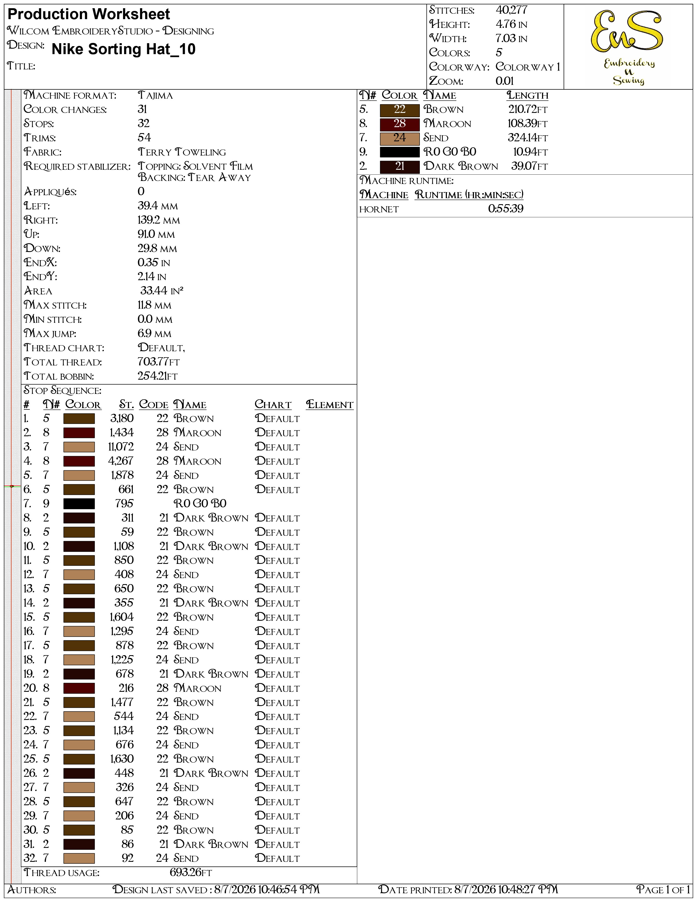Viewport: 697px width, 902px height.
Task: Click the trims value "54"
Action: click(144, 137)
